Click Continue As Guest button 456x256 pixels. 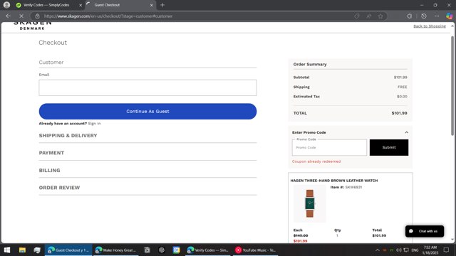147,112
